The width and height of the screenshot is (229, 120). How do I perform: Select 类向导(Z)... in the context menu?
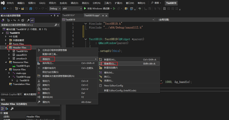click(x=67, y=63)
